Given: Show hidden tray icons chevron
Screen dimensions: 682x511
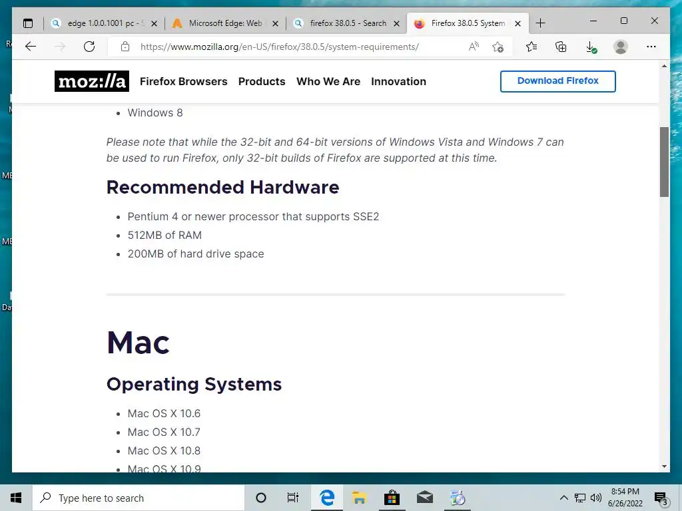Looking at the screenshot, I should coord(563,498).
